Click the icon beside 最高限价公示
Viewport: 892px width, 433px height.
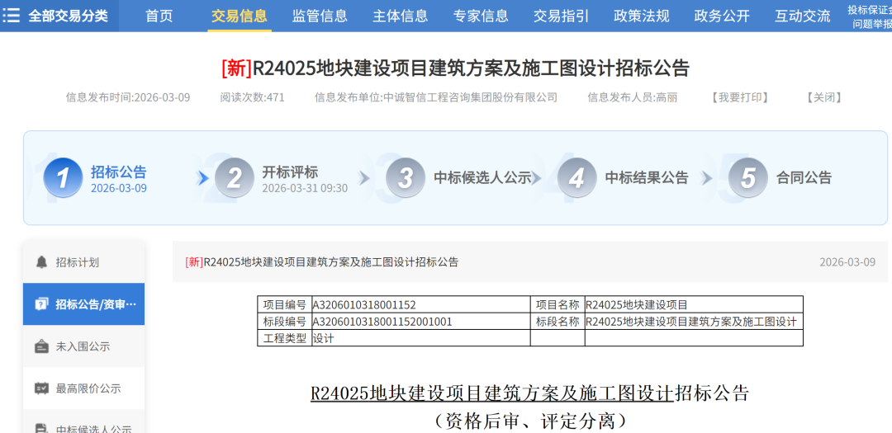click(41, 388)
